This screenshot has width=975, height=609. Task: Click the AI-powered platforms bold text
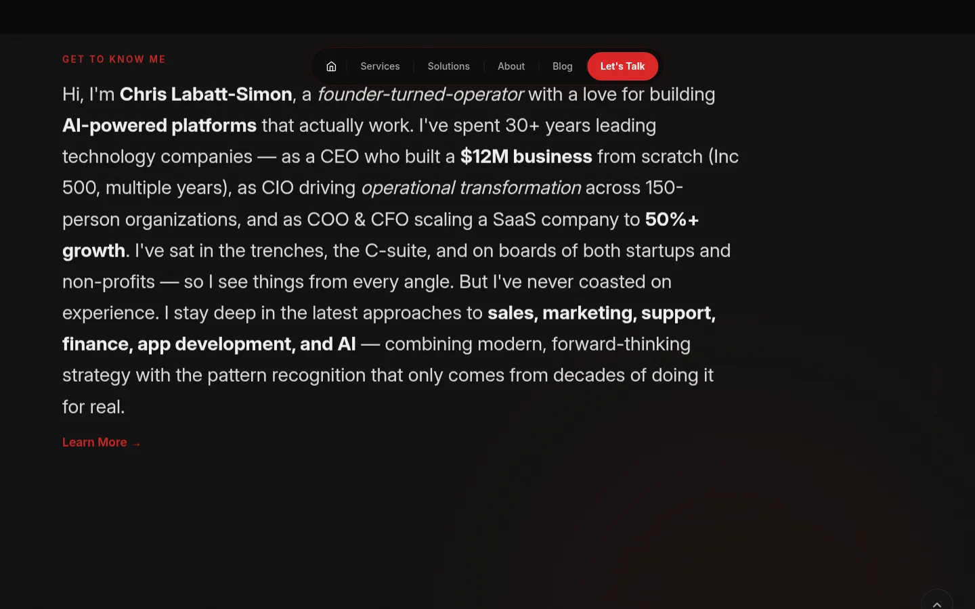[x=159, y=125]
